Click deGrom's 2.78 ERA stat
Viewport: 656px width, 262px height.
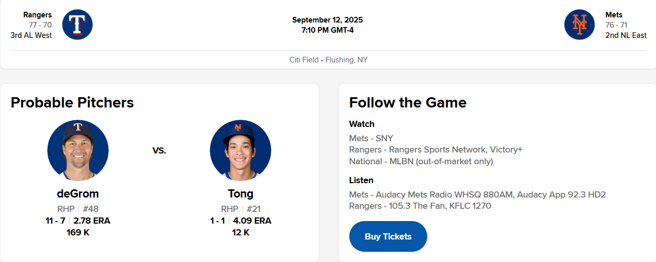[92, 221]
